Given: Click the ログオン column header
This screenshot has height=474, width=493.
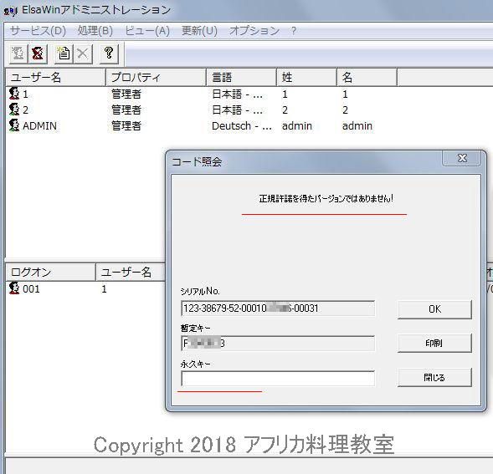Looking at the screenshot, I should tap(50, 272).
